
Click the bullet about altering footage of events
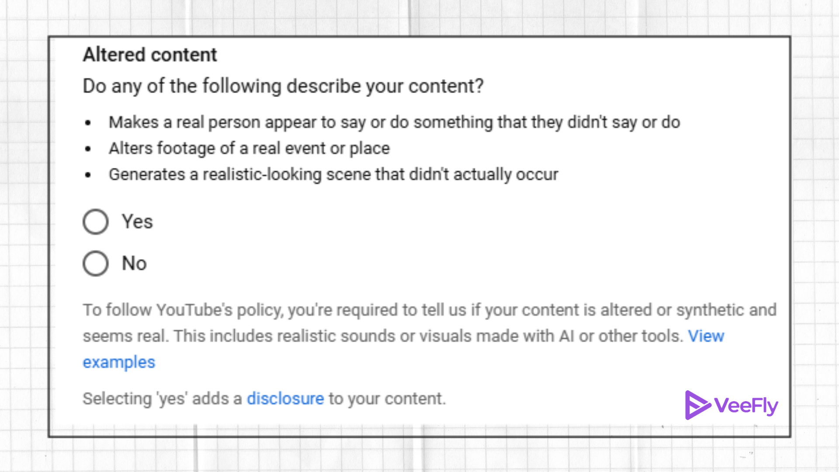click(x=249, y=148)
